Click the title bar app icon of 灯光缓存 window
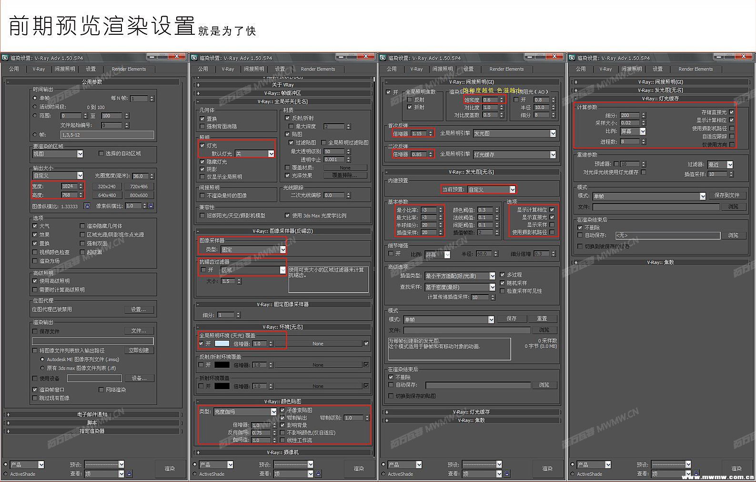The image size is (756, 482). tap(572, 58)
